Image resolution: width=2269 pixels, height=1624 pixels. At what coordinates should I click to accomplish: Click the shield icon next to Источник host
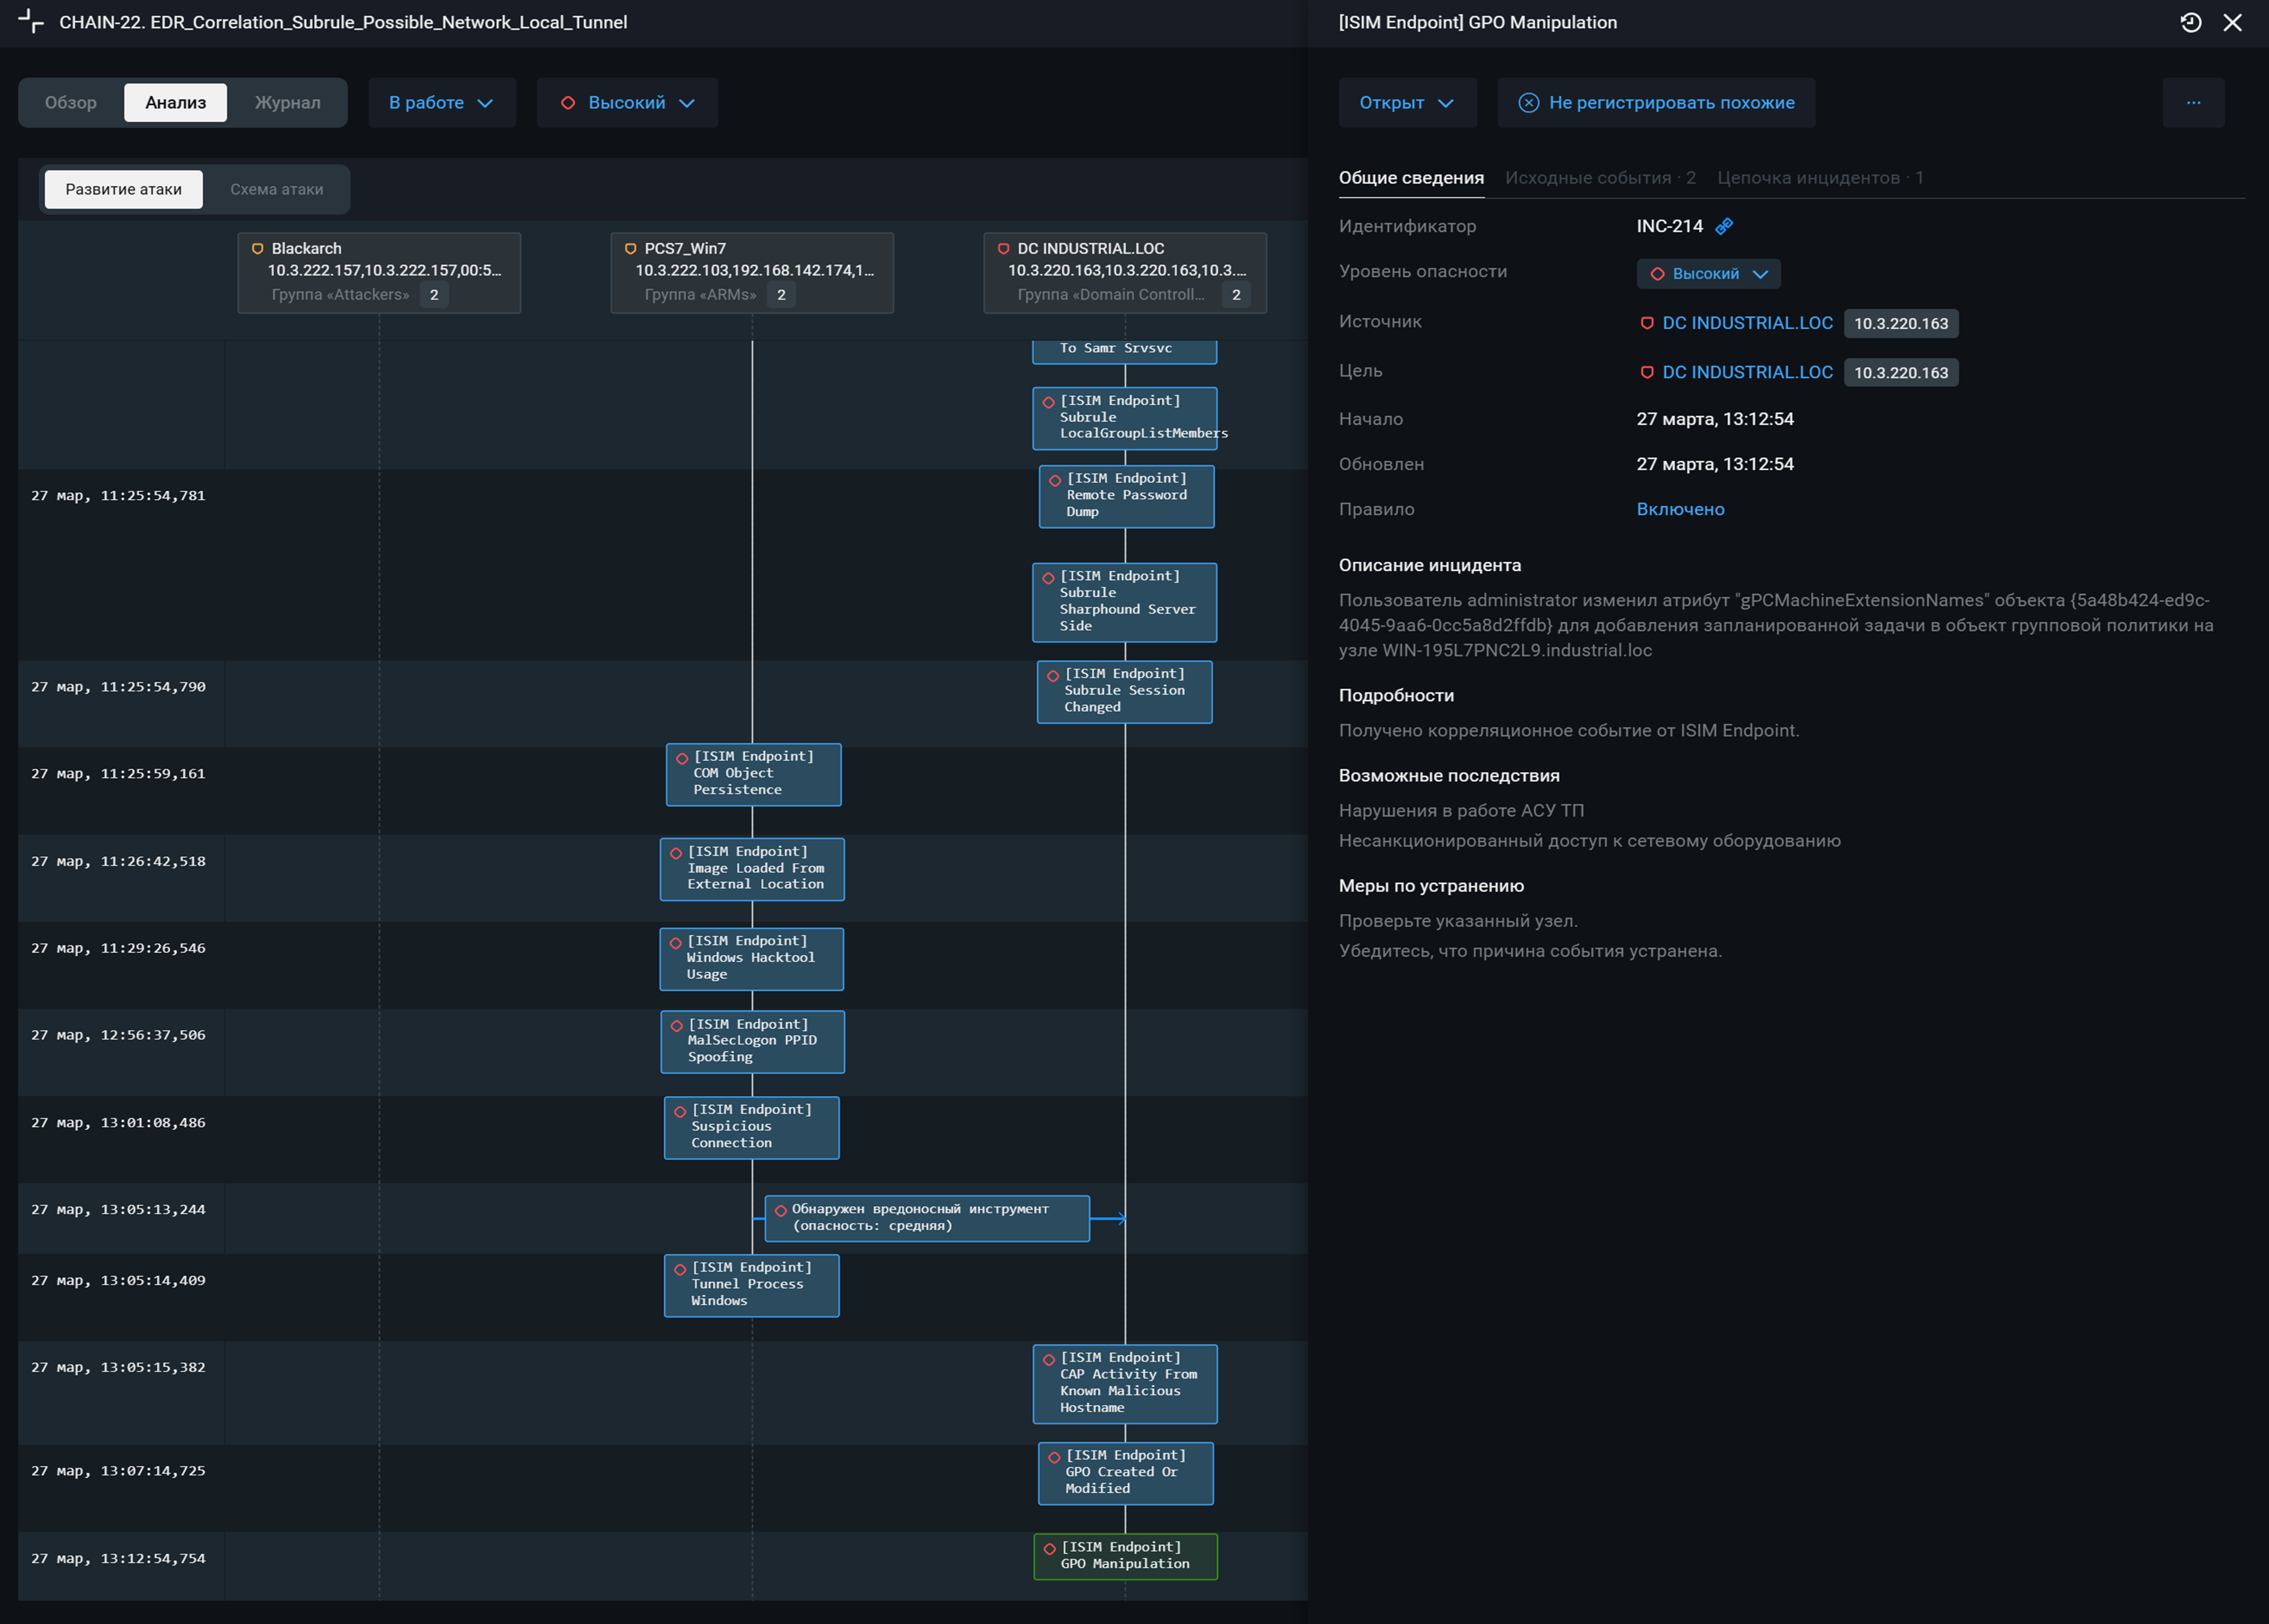click(x=1647, y=323)
